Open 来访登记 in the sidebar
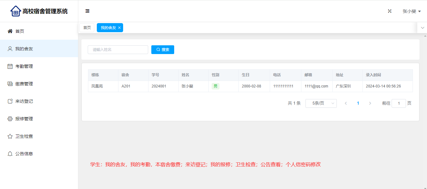The image size is (427, 189). [24, 101]
